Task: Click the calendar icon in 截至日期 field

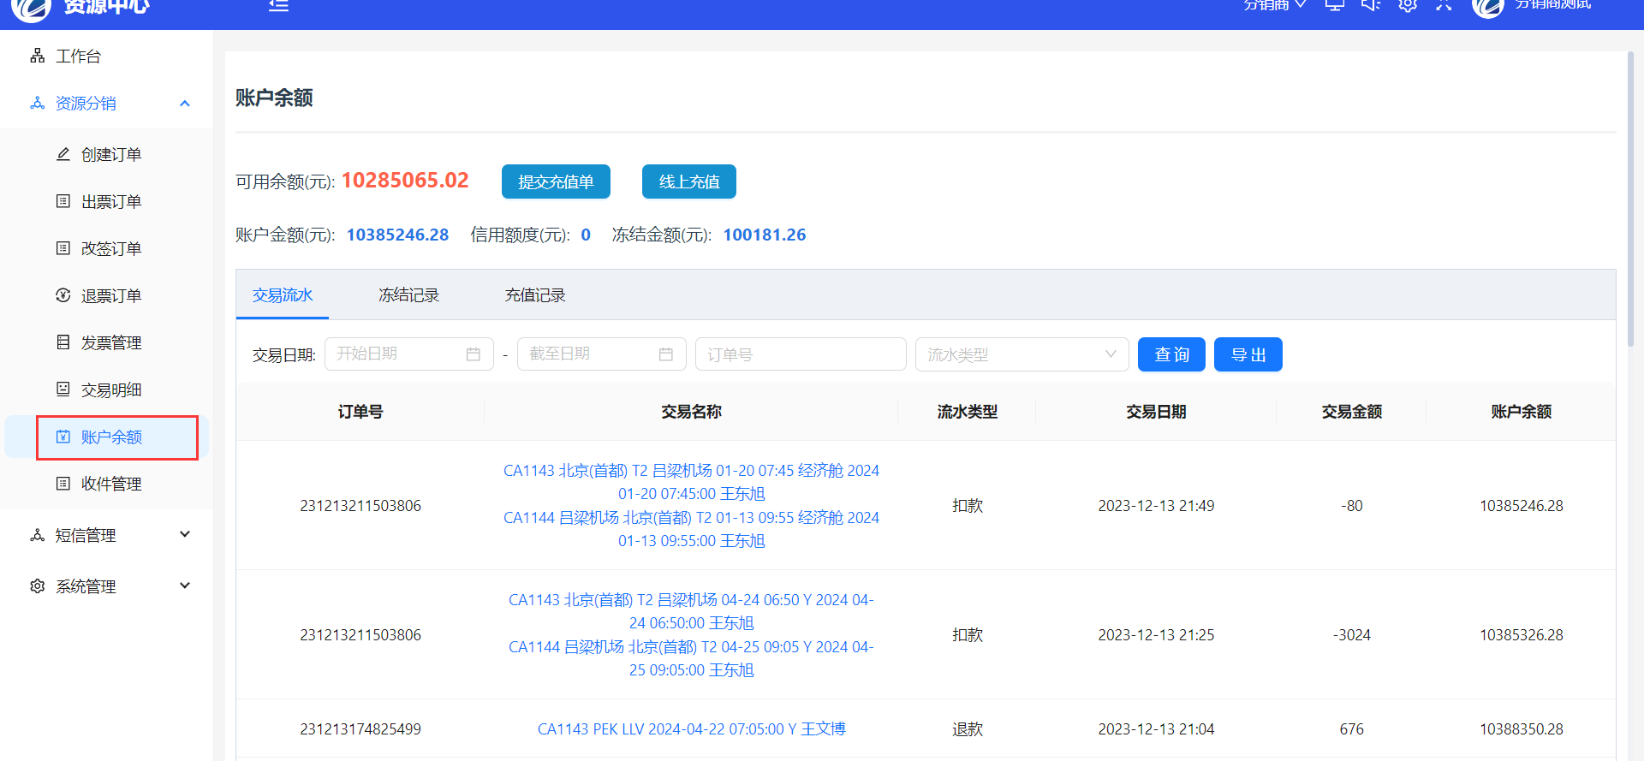Action: [x=665, y=354]
